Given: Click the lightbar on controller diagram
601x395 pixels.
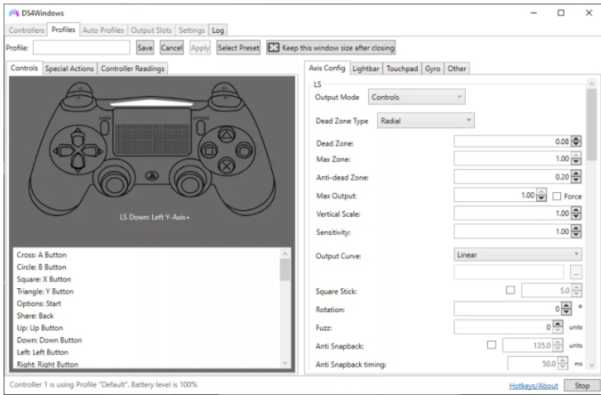Looking at the screenshot, I should point(152,103).
